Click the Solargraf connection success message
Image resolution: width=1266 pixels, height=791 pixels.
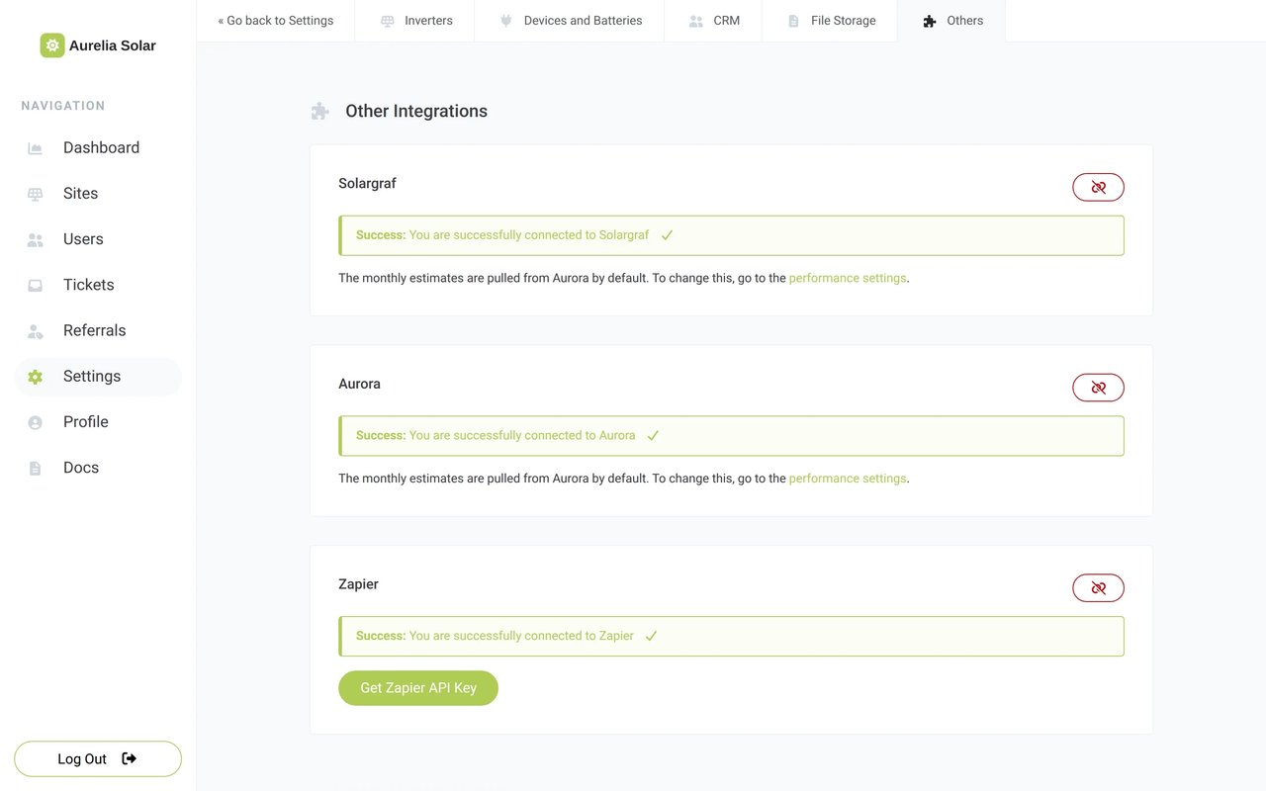coord(732,235)
